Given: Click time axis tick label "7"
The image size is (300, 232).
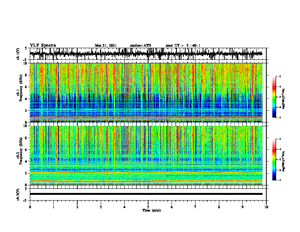Looking at the screenshot, I should [x=195, y=207].
